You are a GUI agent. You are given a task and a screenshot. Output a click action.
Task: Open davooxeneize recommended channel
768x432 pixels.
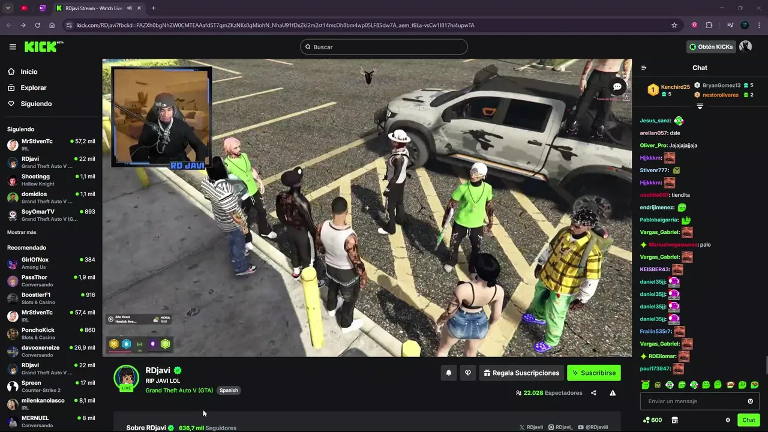[51, 351]
